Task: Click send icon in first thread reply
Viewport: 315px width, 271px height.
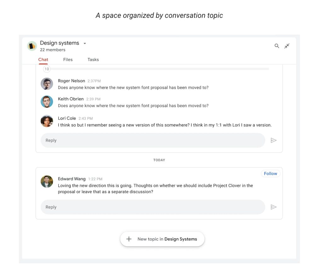Action: (274, 140)
